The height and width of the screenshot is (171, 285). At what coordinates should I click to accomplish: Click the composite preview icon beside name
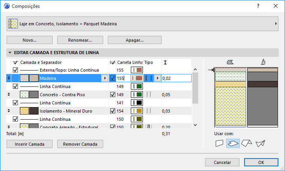tap(13, 24)
